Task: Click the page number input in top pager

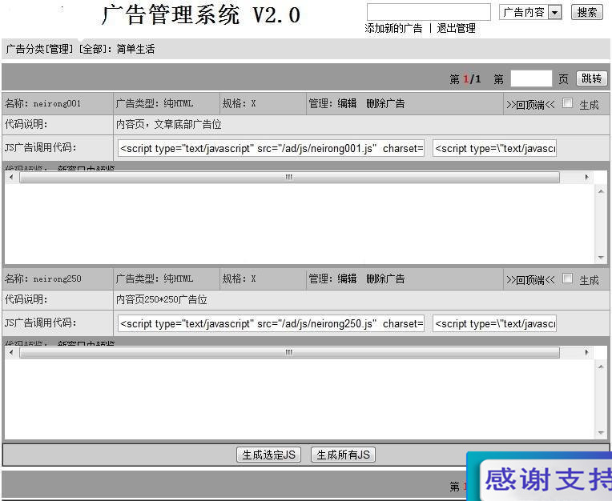Action: point(531,78)
